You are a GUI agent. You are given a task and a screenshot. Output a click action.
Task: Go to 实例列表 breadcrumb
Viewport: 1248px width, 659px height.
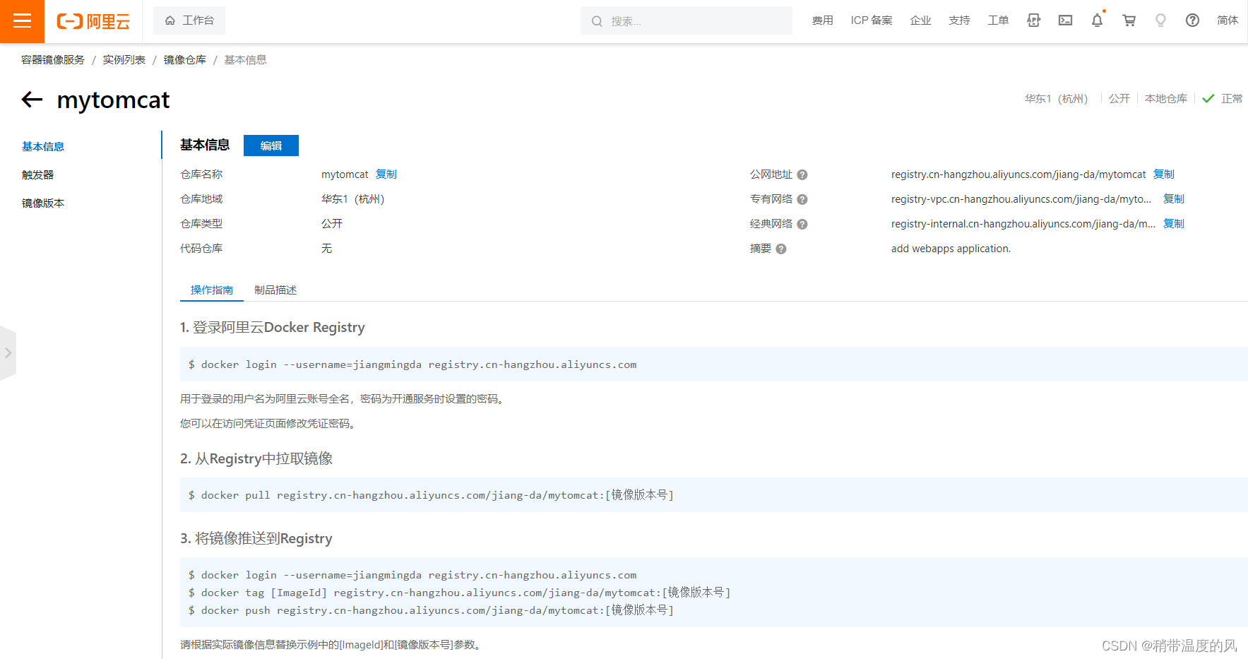click(124, 60)
